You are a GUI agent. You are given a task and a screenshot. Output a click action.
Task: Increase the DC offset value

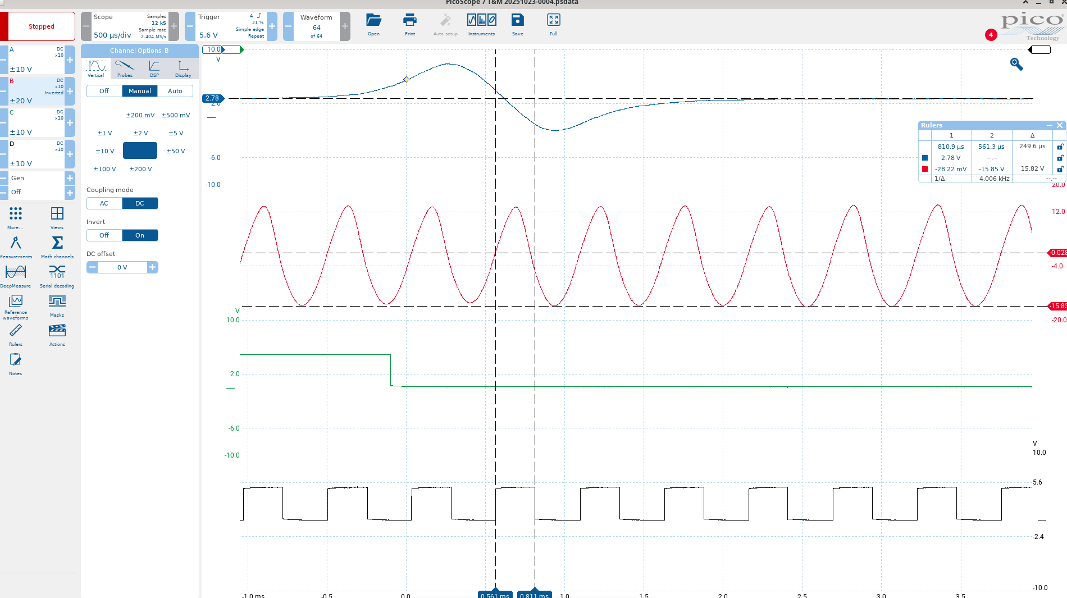click(153, 267)
